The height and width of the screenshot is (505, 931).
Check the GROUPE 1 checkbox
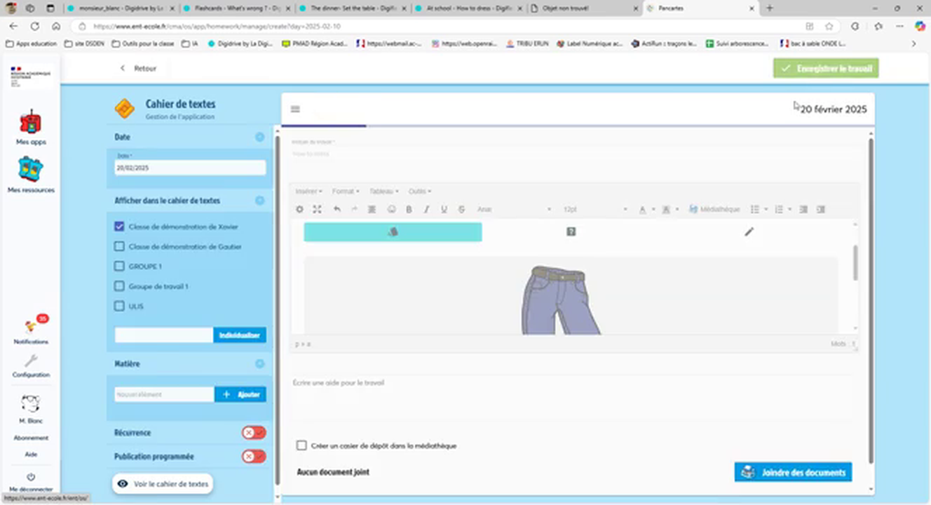[x=119, y=267]
